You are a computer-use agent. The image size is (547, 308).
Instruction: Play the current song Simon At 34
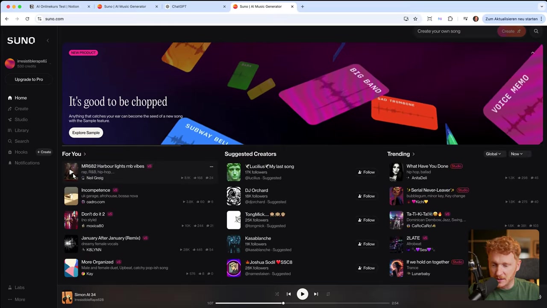coord(302,294)
